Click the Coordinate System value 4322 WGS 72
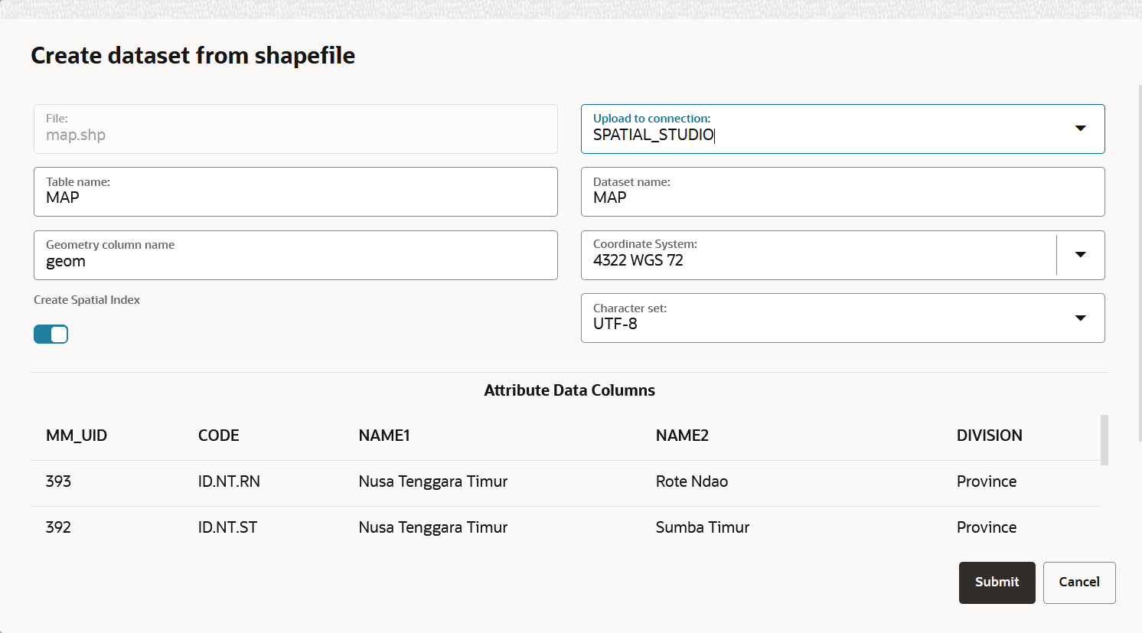 638,260
